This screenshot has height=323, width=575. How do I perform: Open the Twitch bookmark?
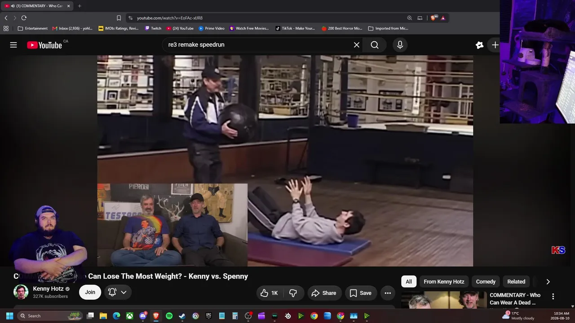pyautogui.click(x=153, y=28)
